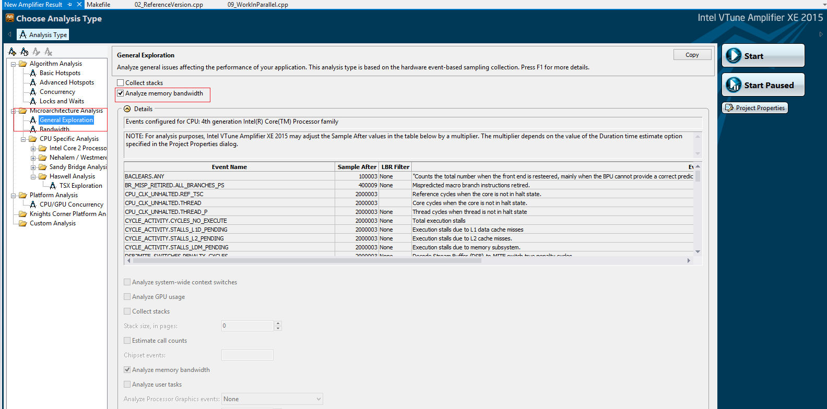Click the greyed-out Edit analysis toolbar icon
Viewport: 827px width, 409px height.
click(x=37, y=52)
